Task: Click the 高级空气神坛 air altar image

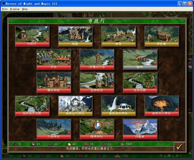Action: click(75, 104)
